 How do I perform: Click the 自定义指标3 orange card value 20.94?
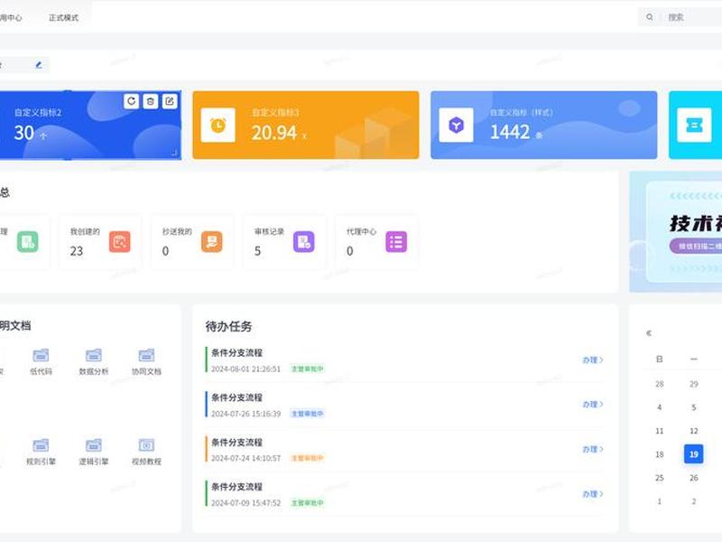[x=274, y=133]
